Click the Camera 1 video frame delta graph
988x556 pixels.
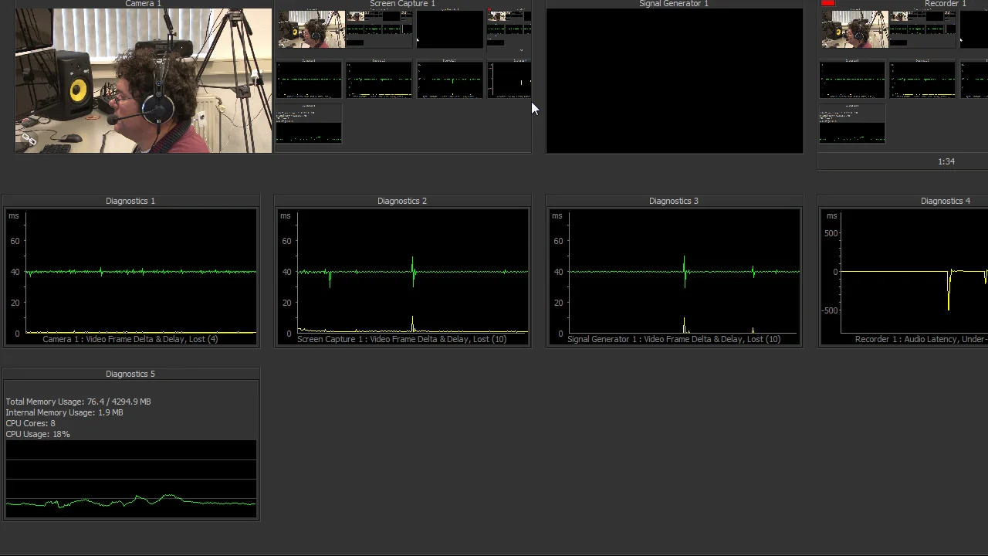coord(140,272)
